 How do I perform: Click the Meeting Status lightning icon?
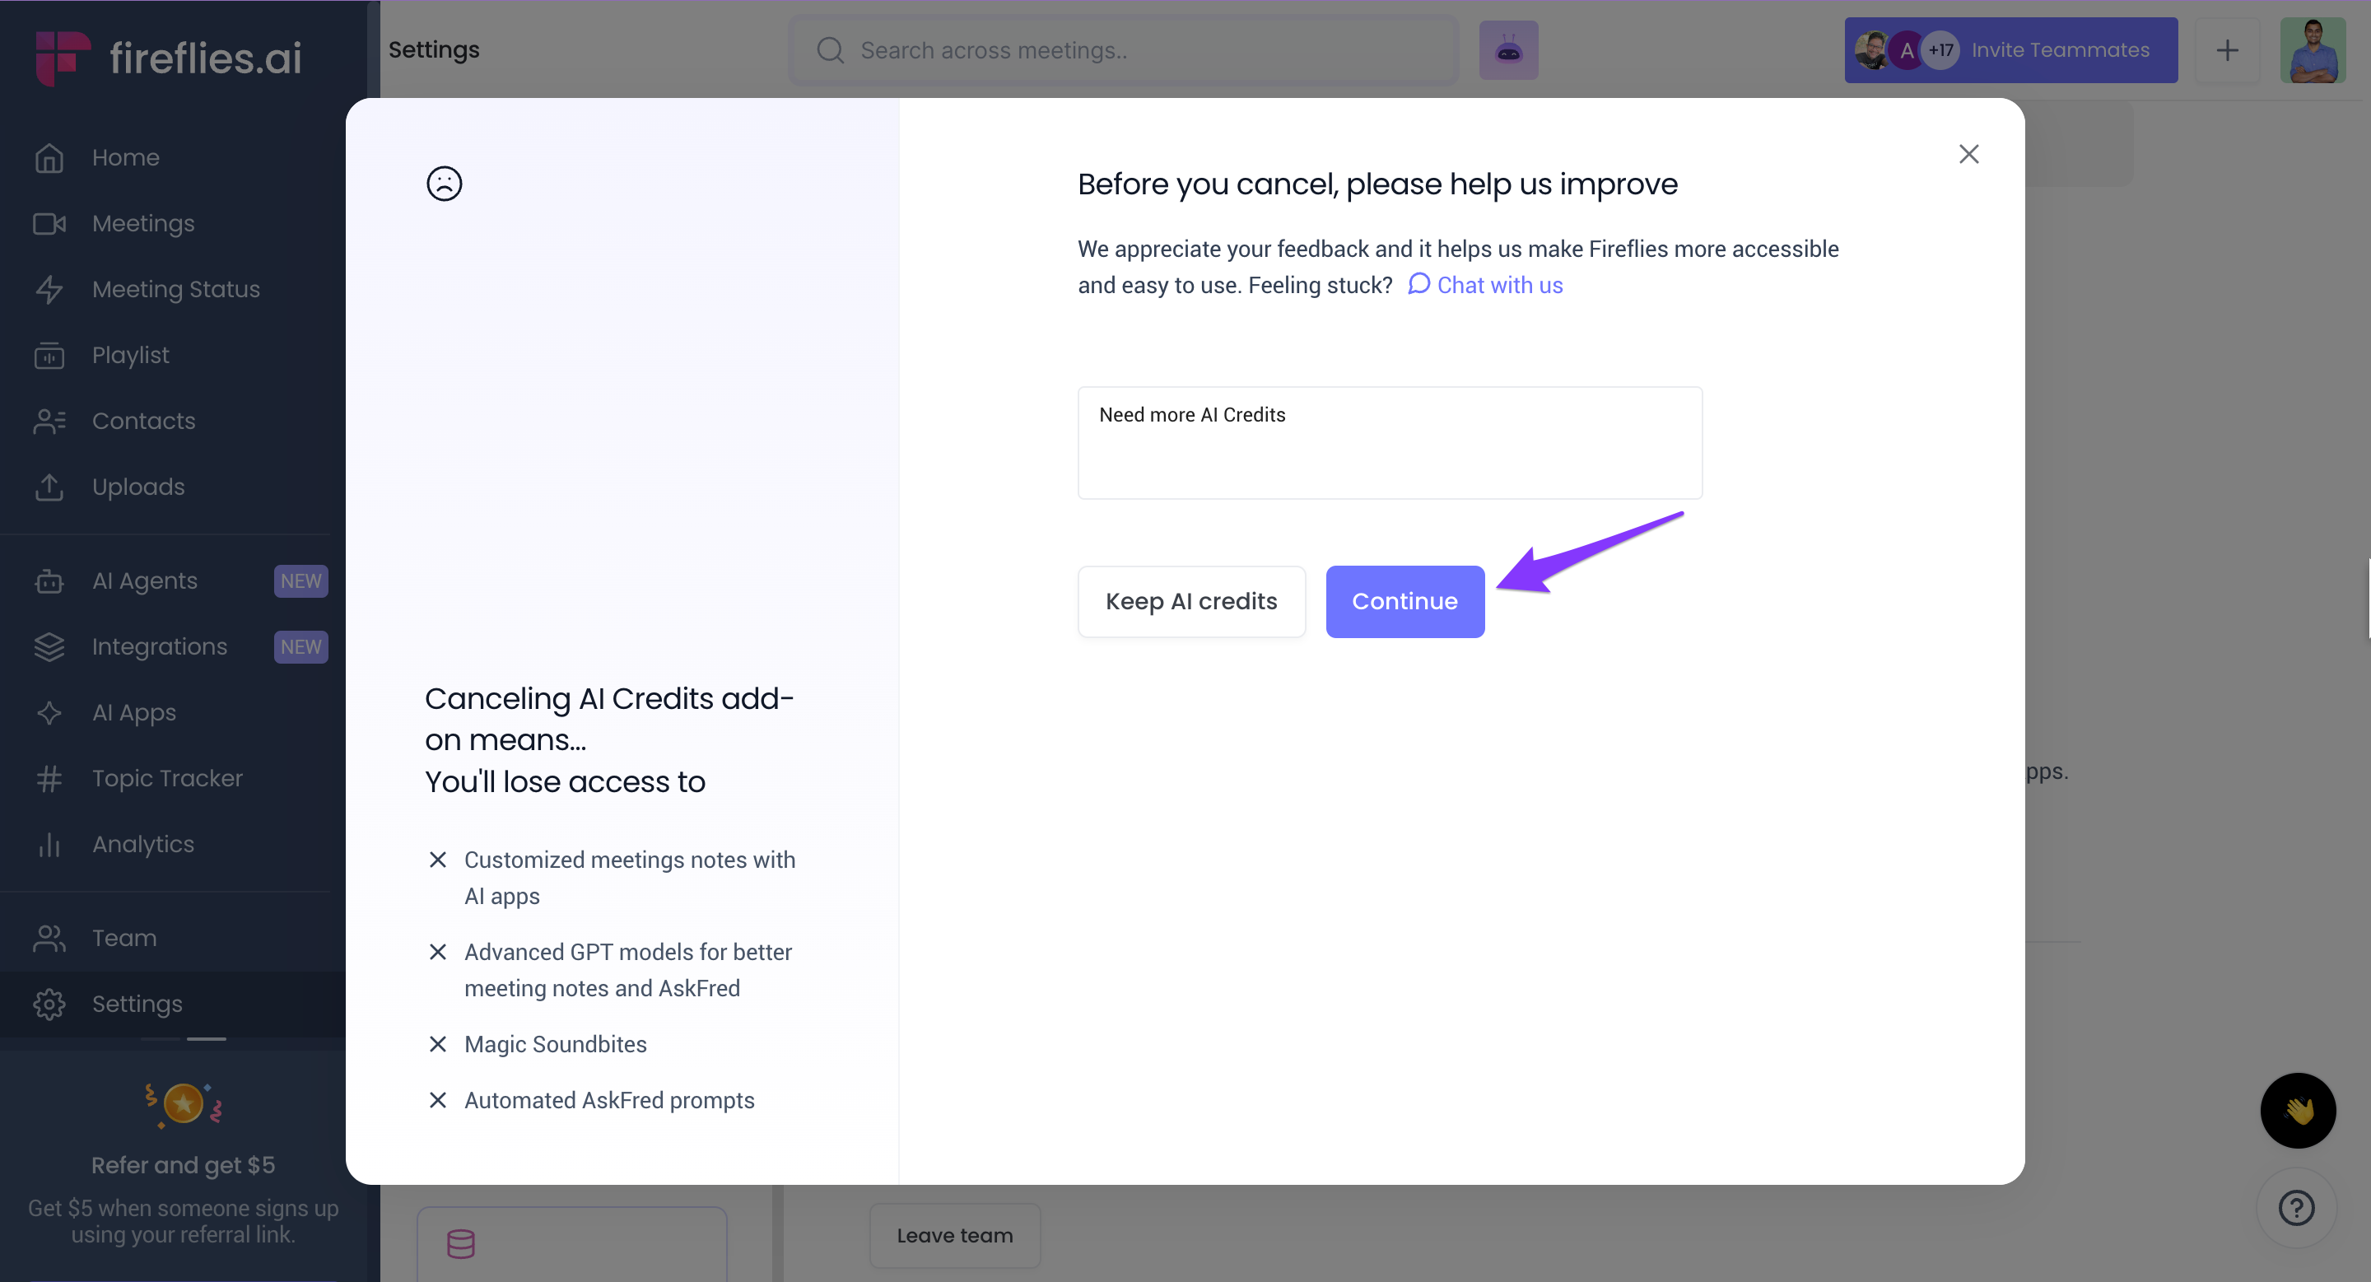49,289
